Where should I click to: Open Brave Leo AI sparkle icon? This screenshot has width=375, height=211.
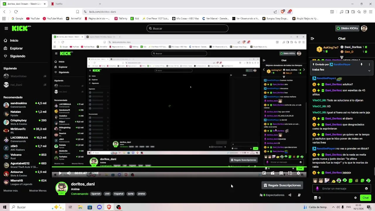point(359,12)
